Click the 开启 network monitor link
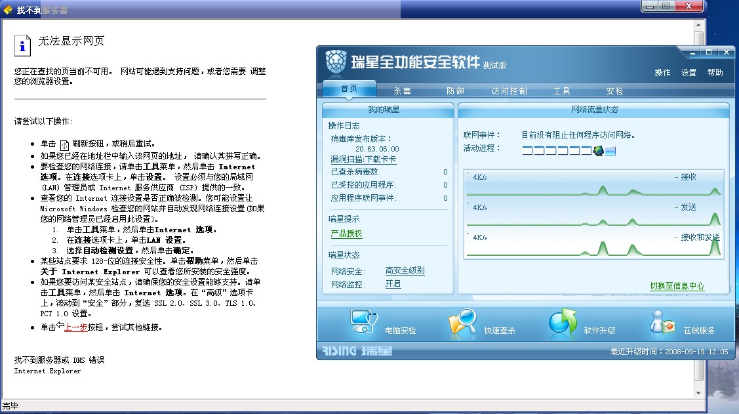The width and height of the screenshot is (739, 414). click(x=393, y=283)
